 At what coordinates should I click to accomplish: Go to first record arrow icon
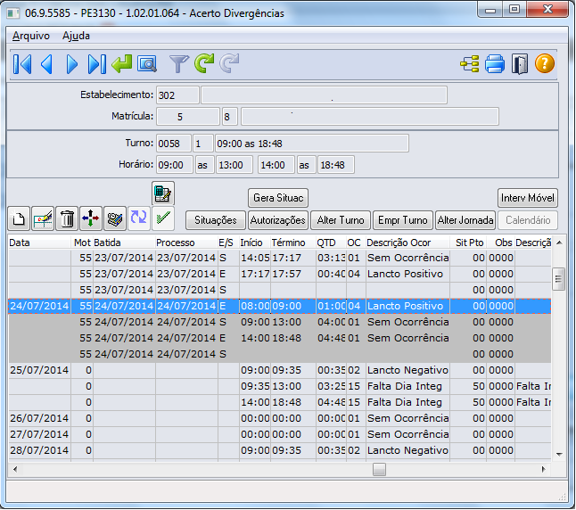tap(22, 64)
